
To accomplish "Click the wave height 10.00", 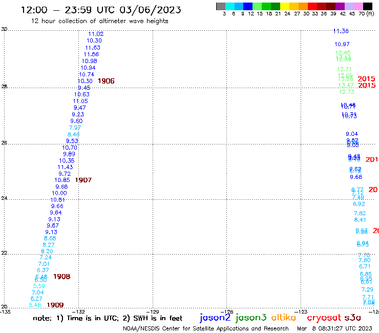I will click(59, 193).
